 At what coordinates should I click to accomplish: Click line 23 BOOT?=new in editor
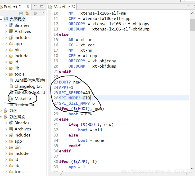(x=70, y=82)
